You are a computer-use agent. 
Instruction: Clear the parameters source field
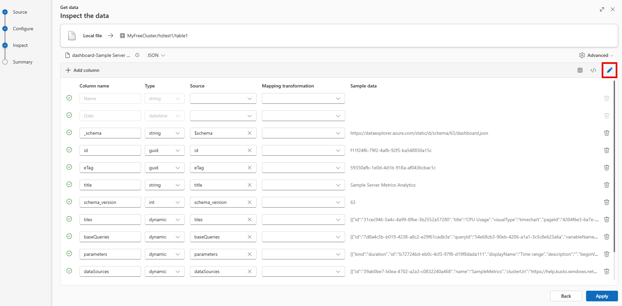click(x=250, y=254)
